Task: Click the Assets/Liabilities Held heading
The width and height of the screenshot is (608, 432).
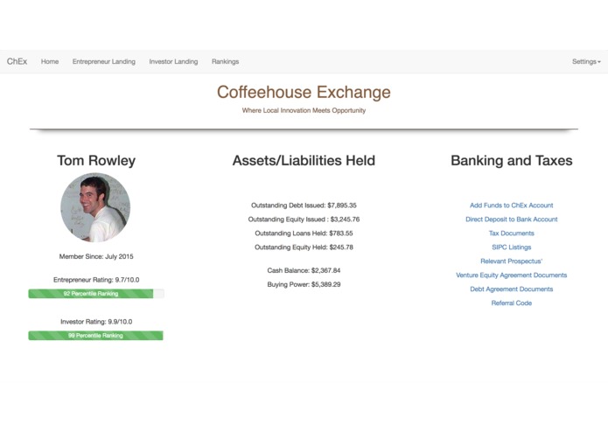Action: coord(304,160)
